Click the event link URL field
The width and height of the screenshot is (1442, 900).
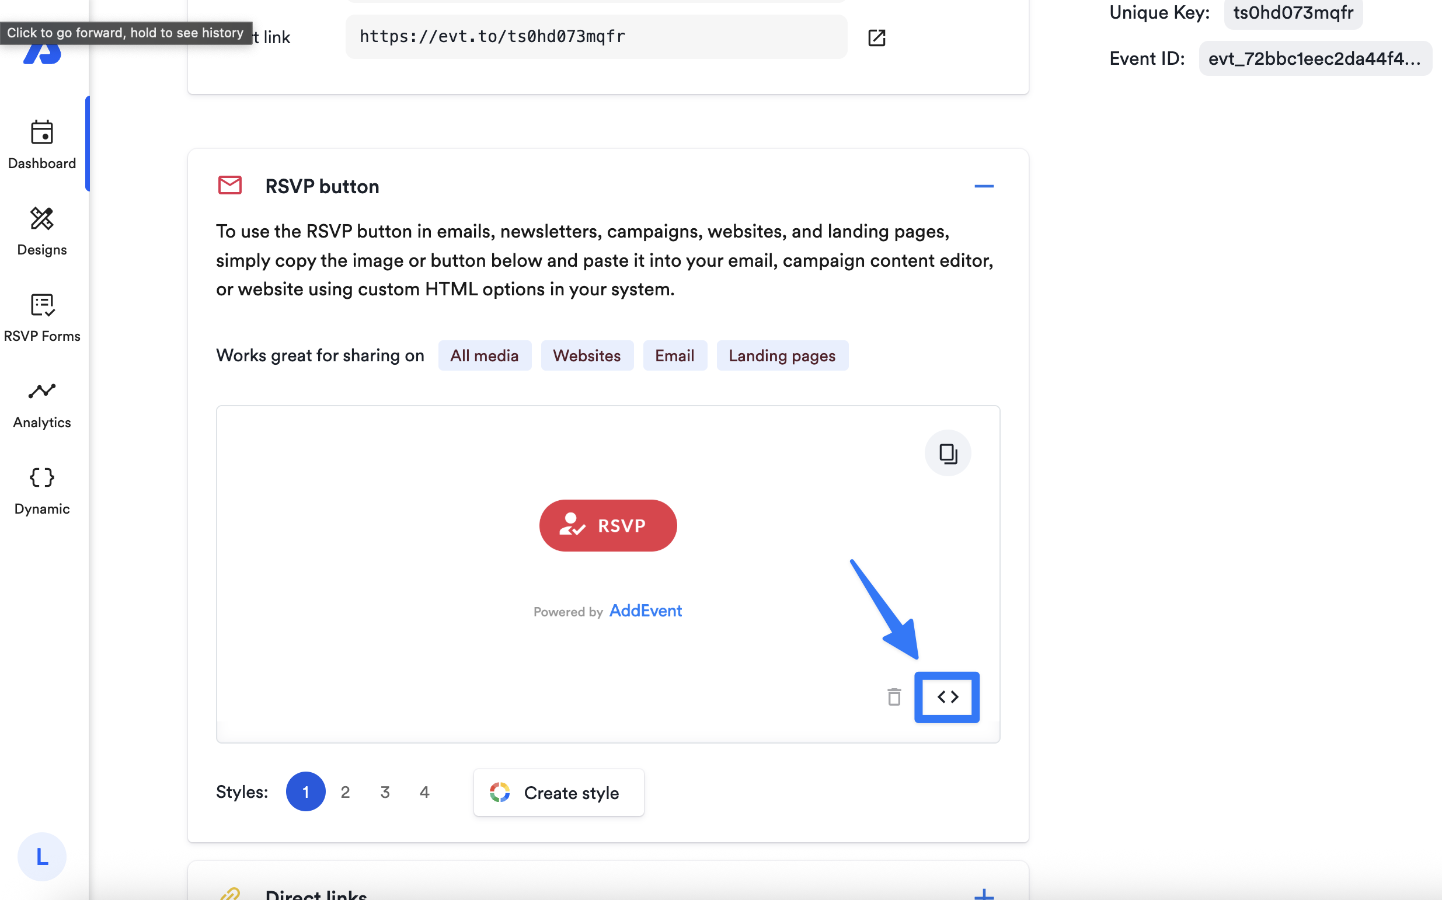[596, 37]
